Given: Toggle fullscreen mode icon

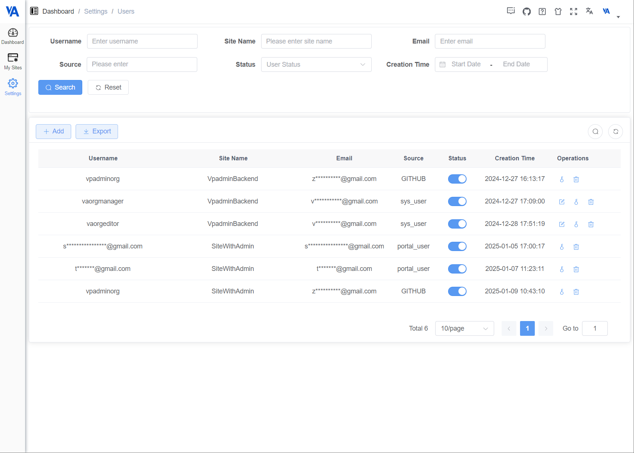Looking at the screenshot, I should tap(574, 11).
